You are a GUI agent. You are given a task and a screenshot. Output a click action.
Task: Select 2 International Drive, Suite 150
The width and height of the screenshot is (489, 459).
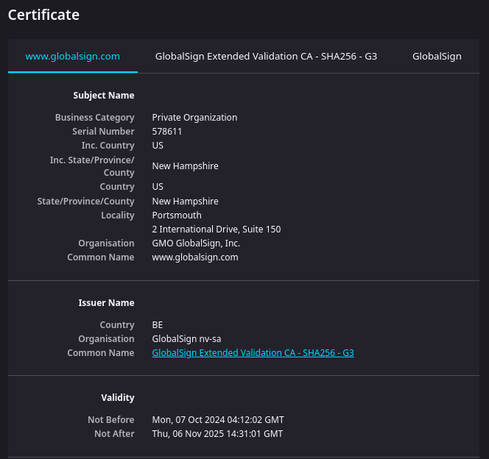click(217, 230)
